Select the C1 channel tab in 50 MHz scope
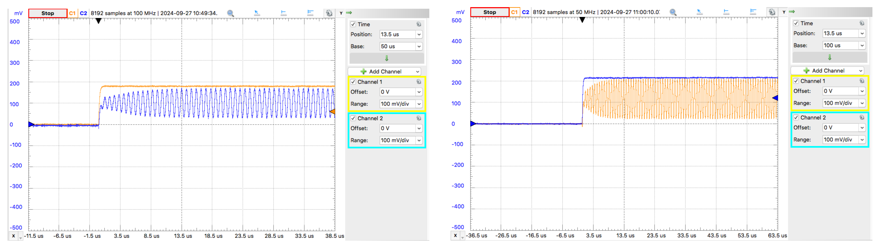This screenshot has width=878, height=246. point(514,12)
